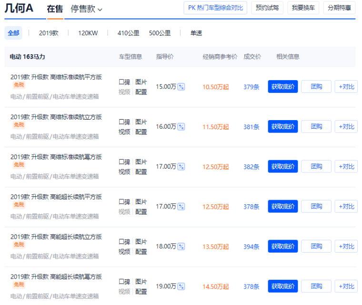Click 团购 for the 15.00万 model
Image resolution: width=362 pixels, height=305 pixels.
316,87
